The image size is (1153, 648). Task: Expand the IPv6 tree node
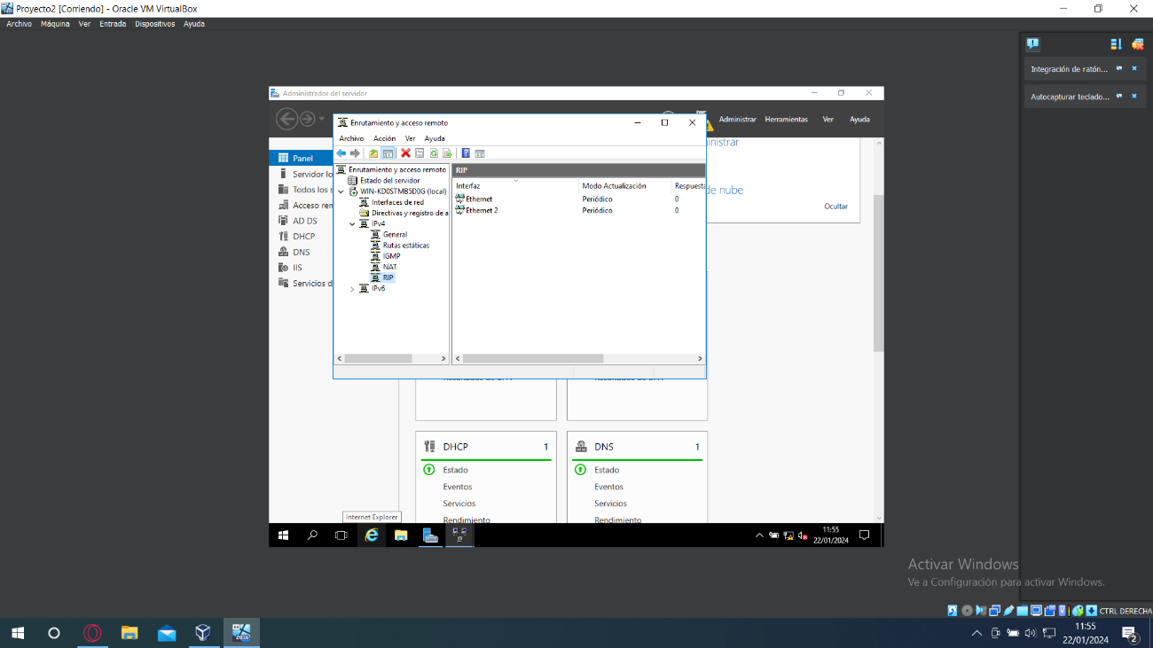coord(352,289)
